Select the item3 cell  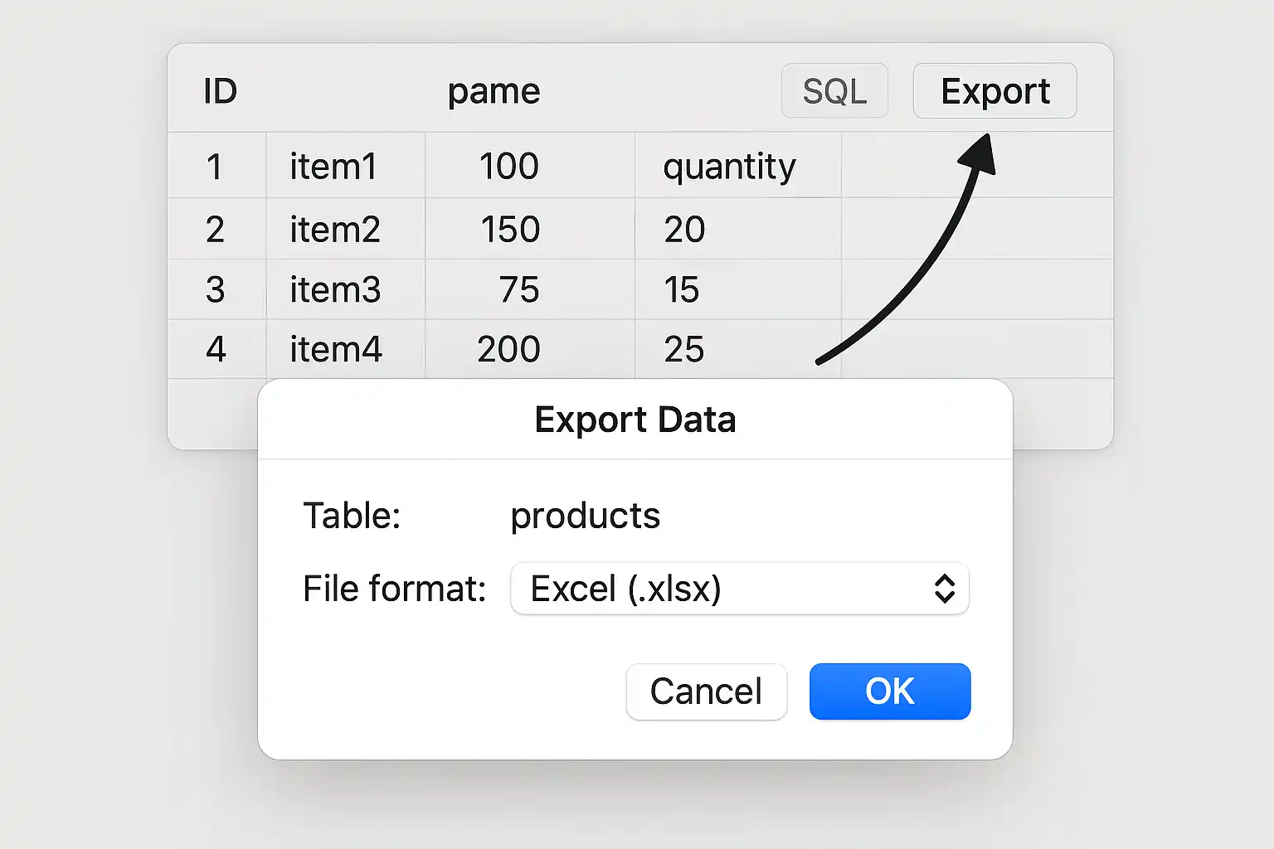346,289
